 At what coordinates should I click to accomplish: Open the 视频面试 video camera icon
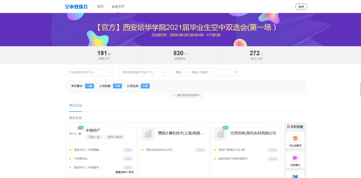click(x=295, y=158)
